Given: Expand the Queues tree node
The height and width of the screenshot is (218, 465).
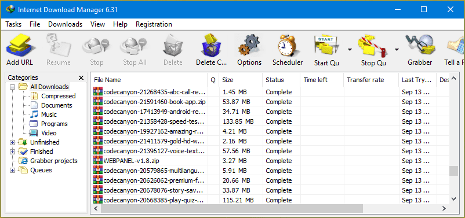Looking at the screenshot, I should tap(12, 170).
